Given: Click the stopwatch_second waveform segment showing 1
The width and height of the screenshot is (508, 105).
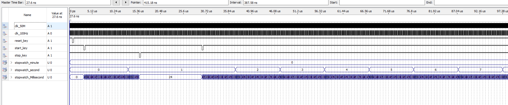Looking at the screenshot, I should [x=182, y=70].
